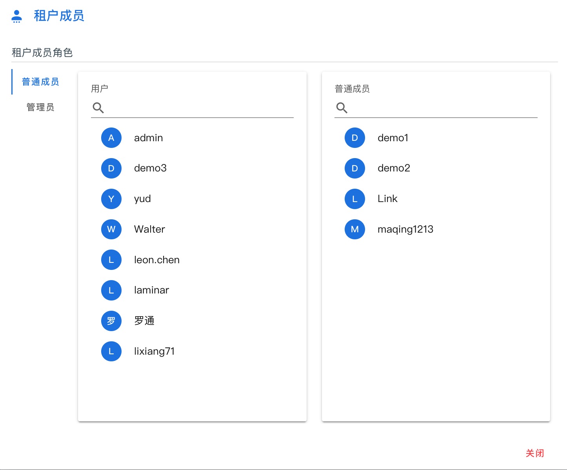
Task: Select lixiang71 in the user list
Action: [192, 351]
